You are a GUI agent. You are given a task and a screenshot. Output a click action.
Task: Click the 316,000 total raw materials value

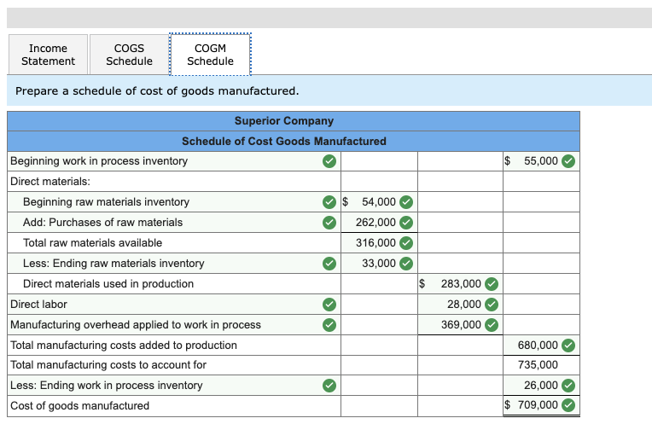click(x=375, y=243)
